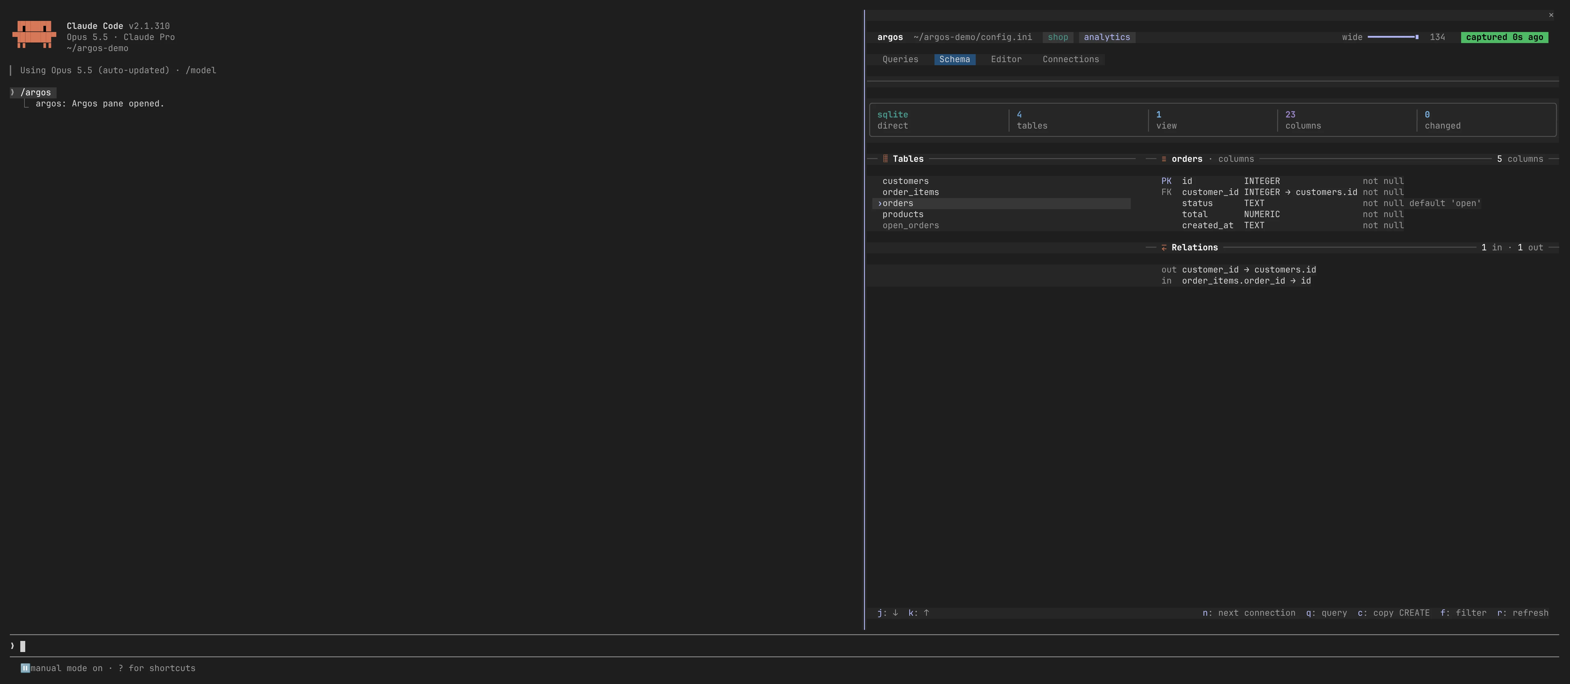Click the created_at column name
The image size is (1570, 684).
pos(1207,225)
